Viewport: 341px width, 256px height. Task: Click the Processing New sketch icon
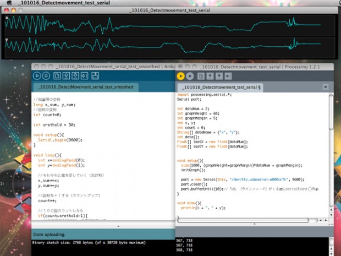[x=201, y=75]
